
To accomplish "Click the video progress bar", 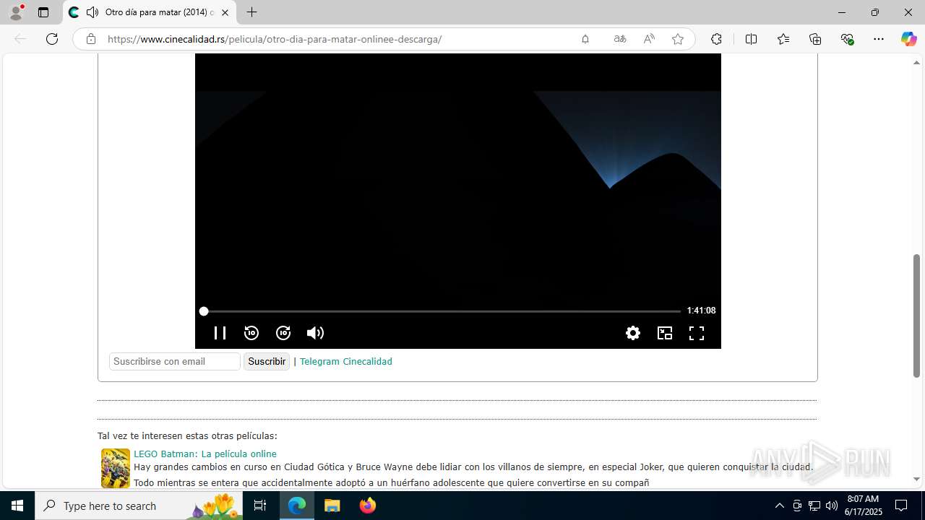I will click(442, 311).
